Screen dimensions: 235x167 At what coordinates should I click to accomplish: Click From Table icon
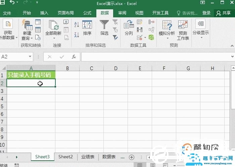38,30
